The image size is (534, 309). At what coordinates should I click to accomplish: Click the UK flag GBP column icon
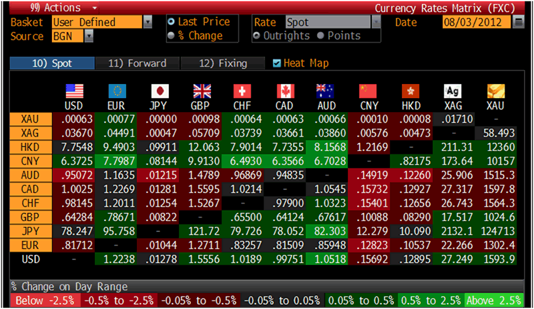tap(202, 91)
